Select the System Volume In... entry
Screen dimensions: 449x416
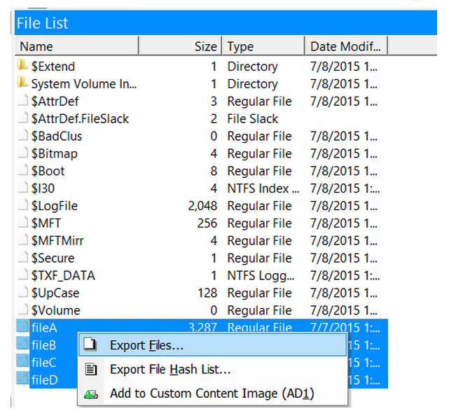coord(84,84)
